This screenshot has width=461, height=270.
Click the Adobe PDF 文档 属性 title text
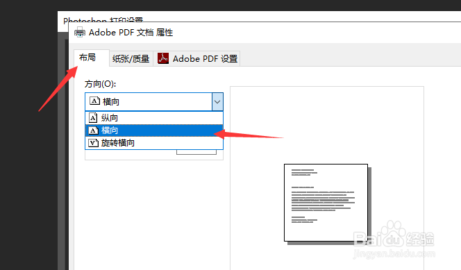[131, 33]
